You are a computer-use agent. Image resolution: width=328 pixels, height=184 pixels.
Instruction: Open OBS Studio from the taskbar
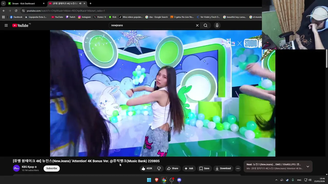click(172, 180)
